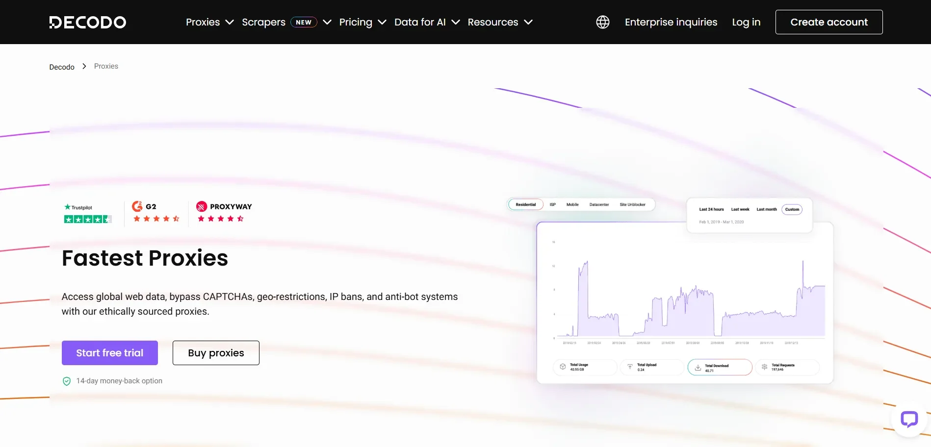Image resolution: width=931 pixels, height=447 pixels.
Task: Click the Start free trial button
Action: (110, 353)
